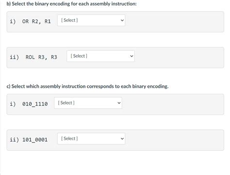Click the chevron arrow in the ROL R3, R3 select box

(x=131, y=56)
